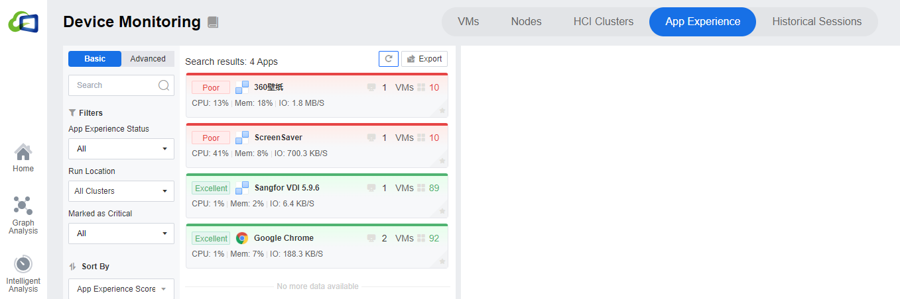Switch to the VMs tab
900x299 pixels.
[468, 22]
